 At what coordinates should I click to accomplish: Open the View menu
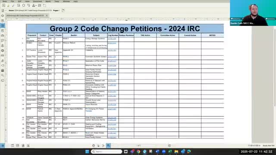click(x=27, y=1)
